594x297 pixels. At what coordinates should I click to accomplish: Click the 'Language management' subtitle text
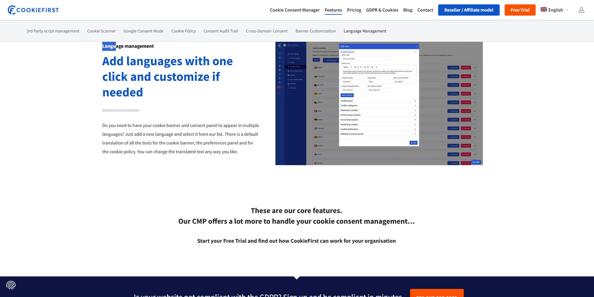coord(128,46)
